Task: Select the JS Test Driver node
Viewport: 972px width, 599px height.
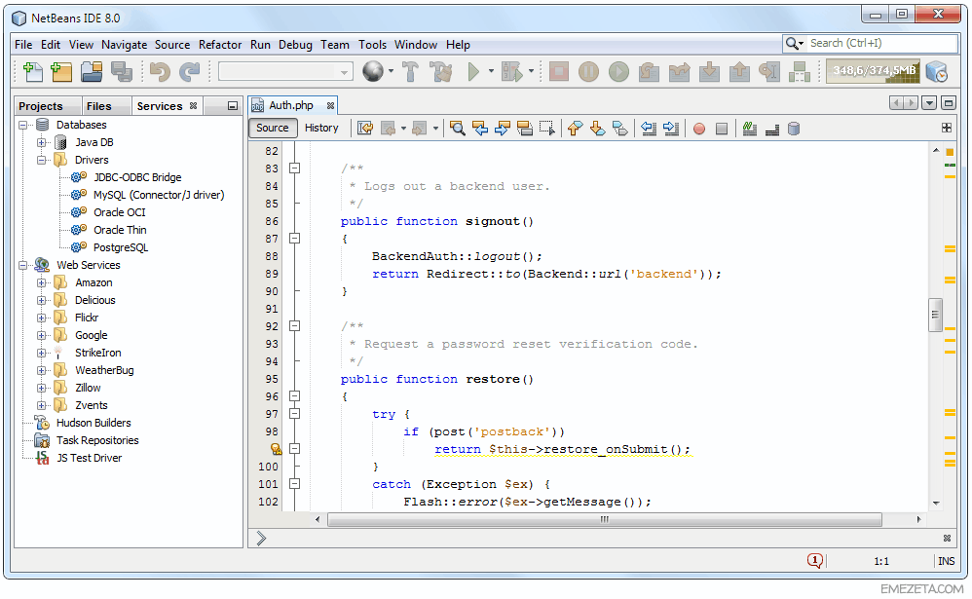Action: pos(90,458)
